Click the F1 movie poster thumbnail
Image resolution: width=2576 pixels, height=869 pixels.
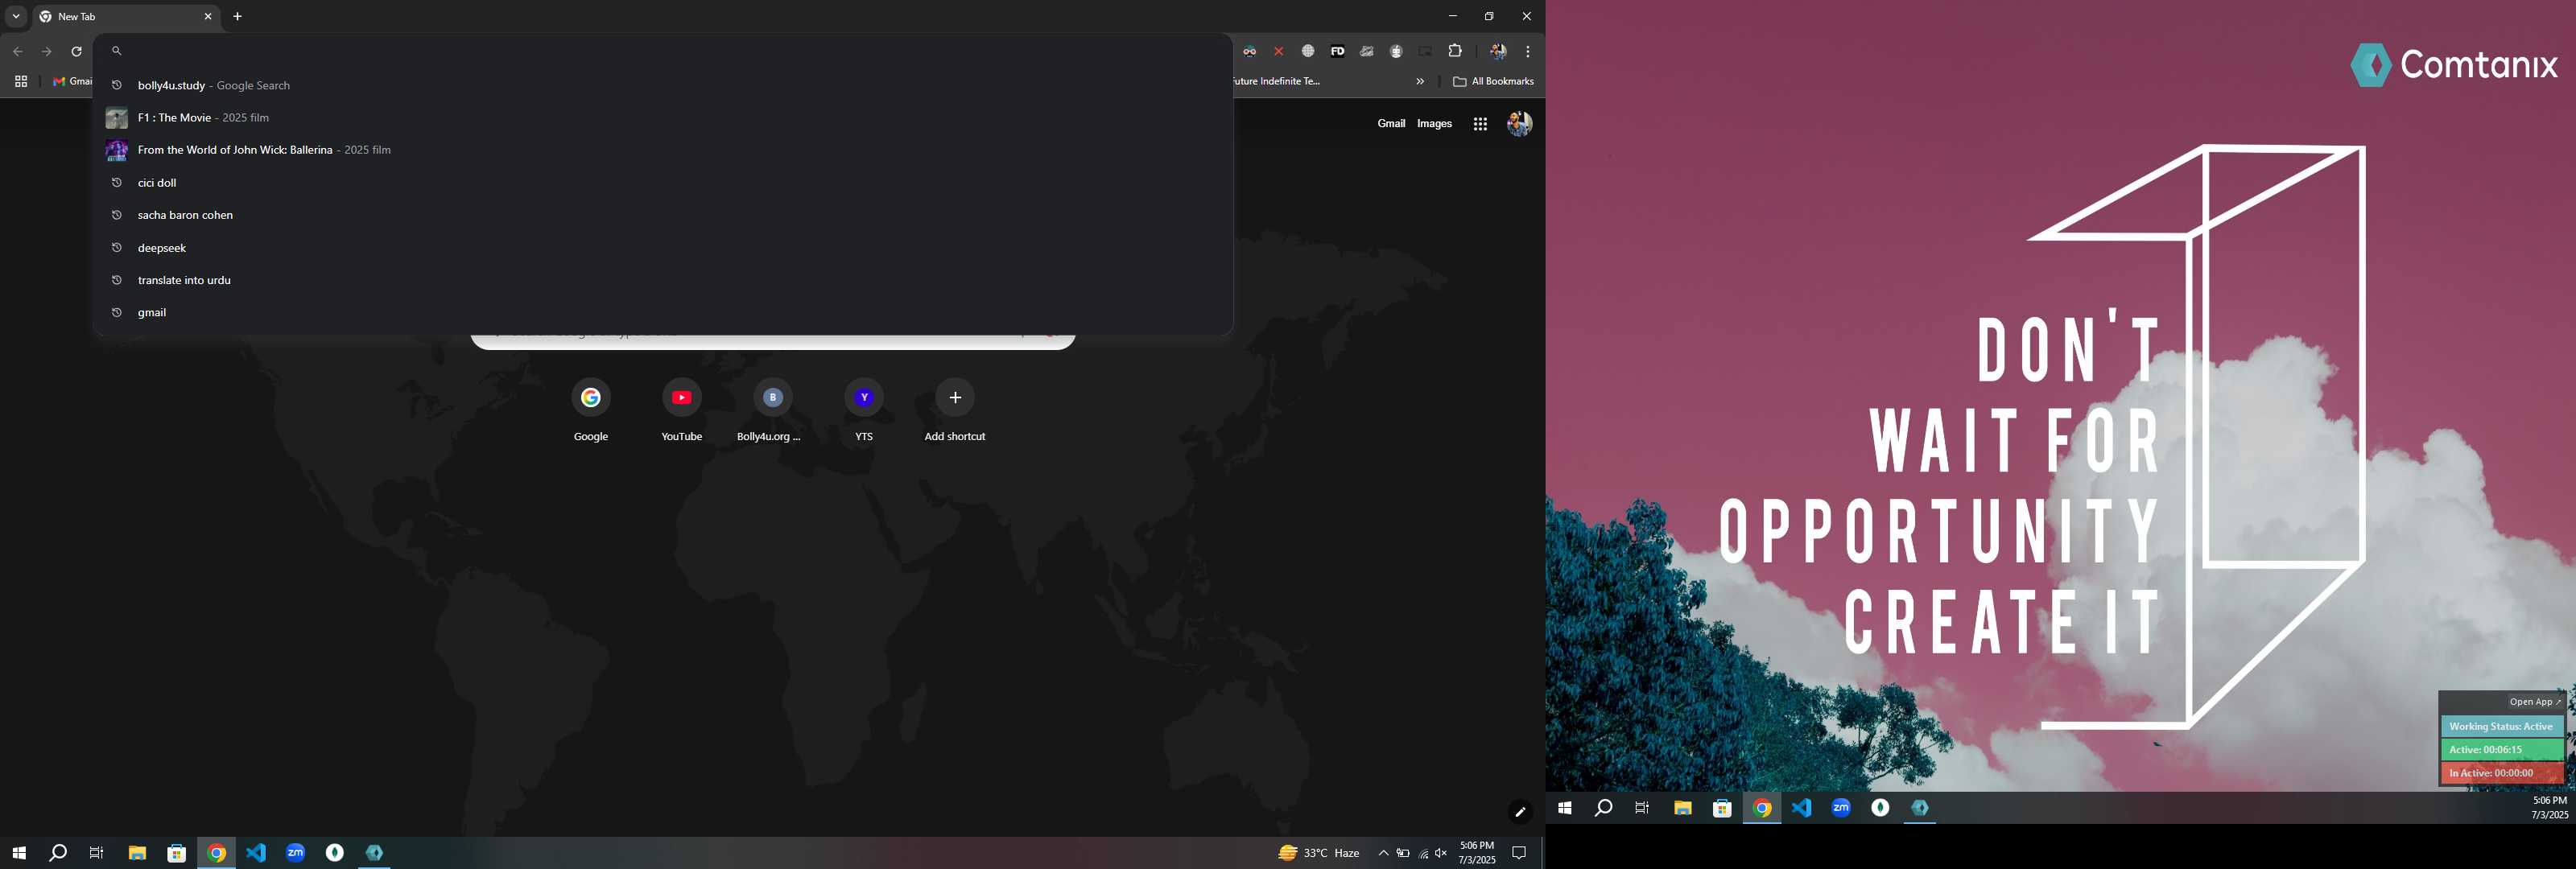[x=117, y=118]
